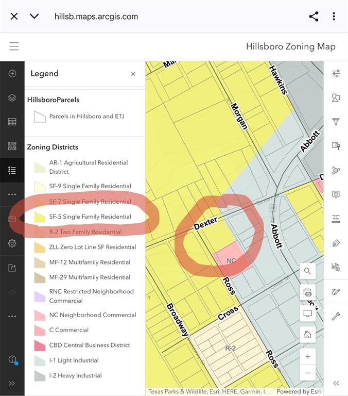
Task: Open the Layers panel icon
Action: tap(12, 98)
